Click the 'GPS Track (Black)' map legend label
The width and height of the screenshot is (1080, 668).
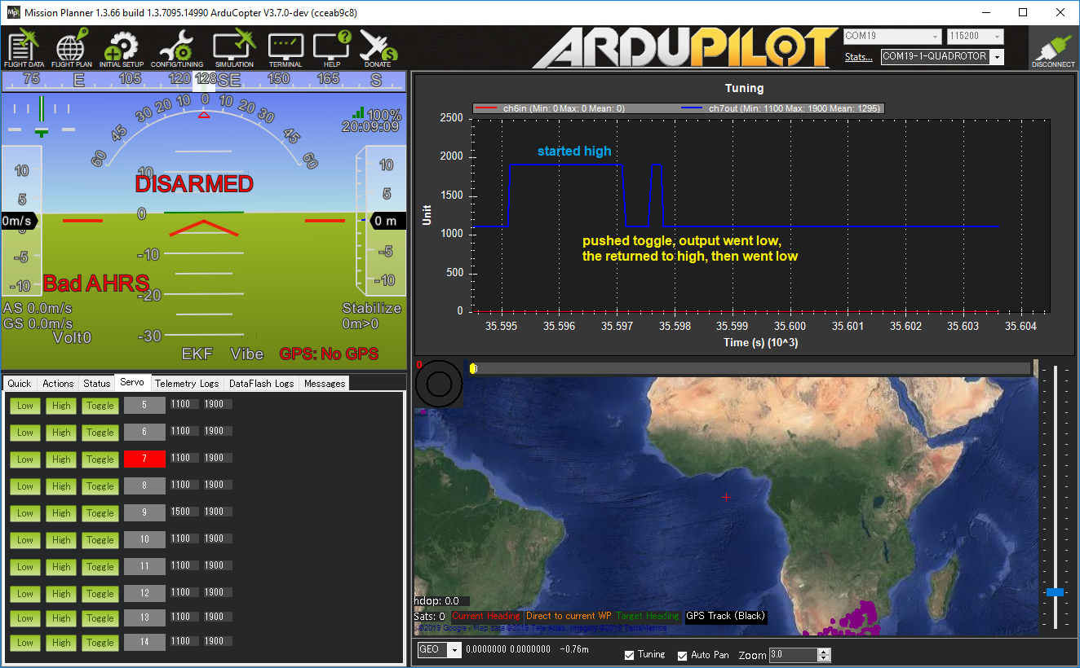pos(726,616)
